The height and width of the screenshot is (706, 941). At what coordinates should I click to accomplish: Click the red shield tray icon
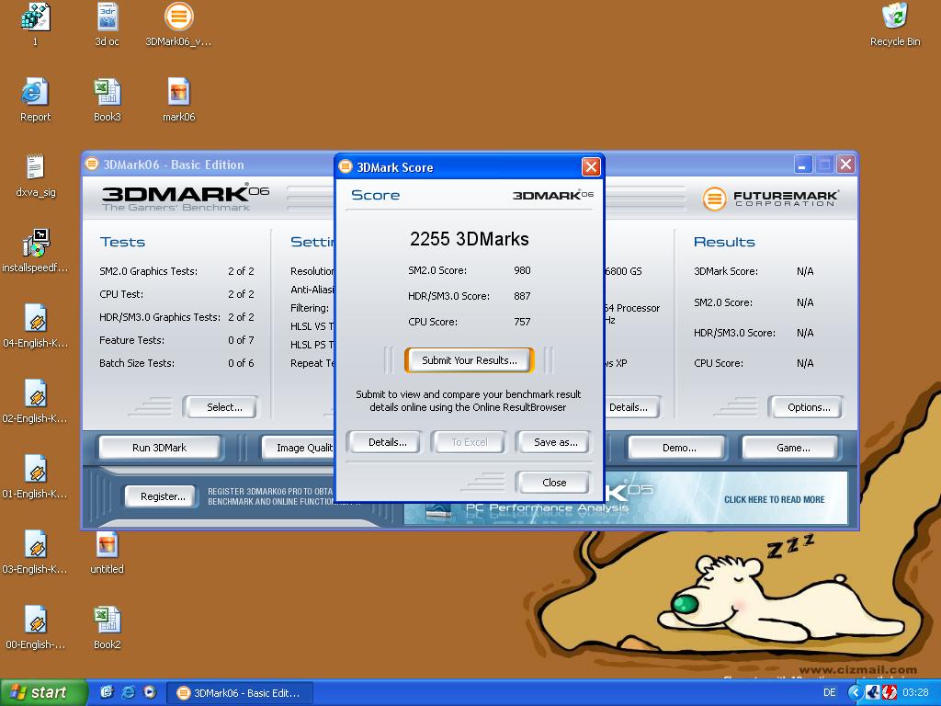(889, 692)
